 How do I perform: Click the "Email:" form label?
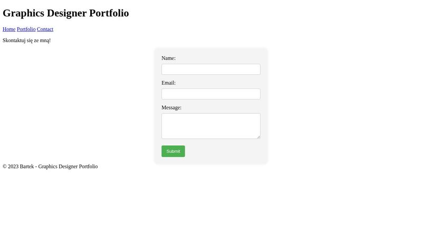(169, 83)
